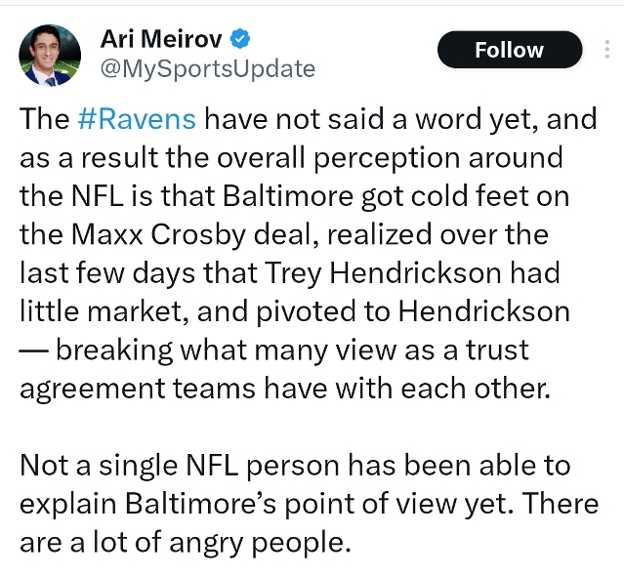624x576 pixels.
Task: Open the #Ravens hashtag link
Action: click(137, 119)
